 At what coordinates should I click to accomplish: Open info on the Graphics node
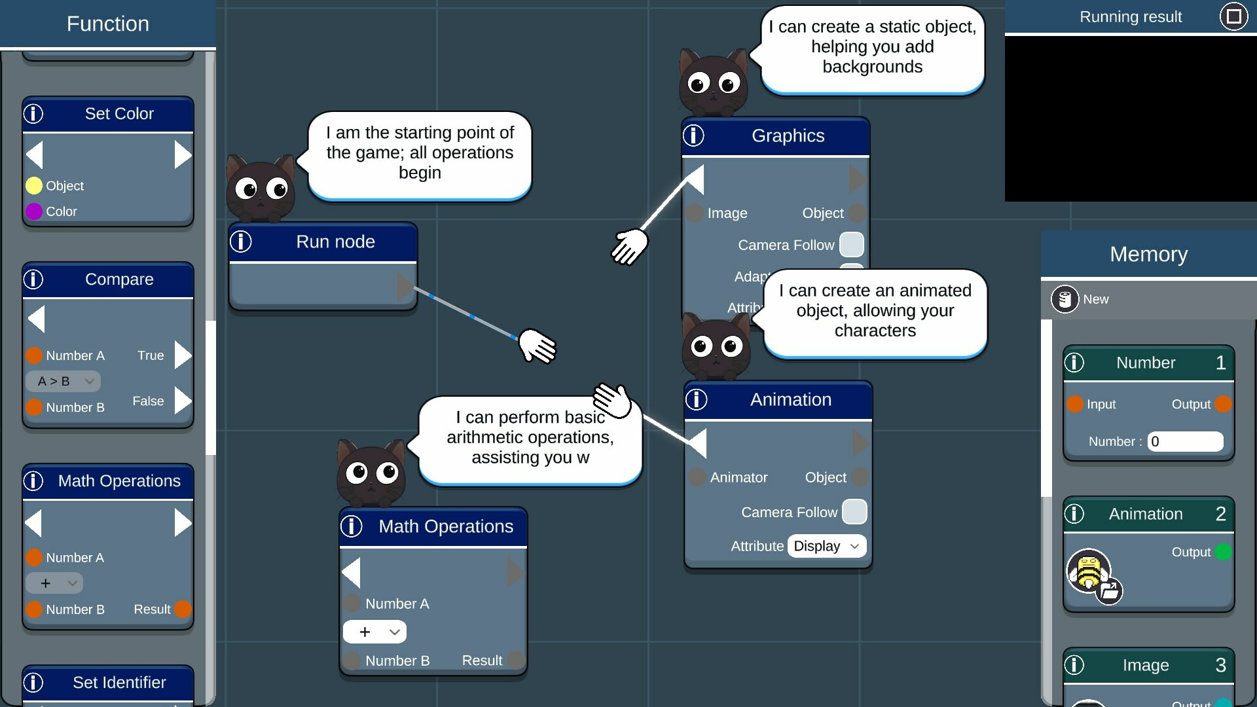point(694,136)
